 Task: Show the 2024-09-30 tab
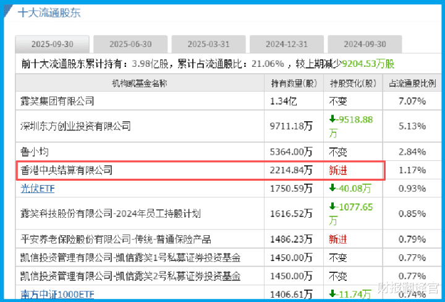(x=365, y=44)
